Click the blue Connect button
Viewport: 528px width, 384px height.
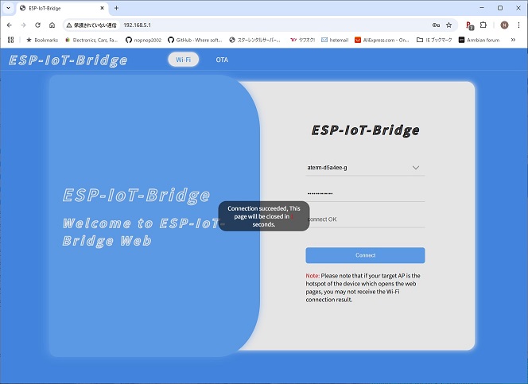(365, 255)
